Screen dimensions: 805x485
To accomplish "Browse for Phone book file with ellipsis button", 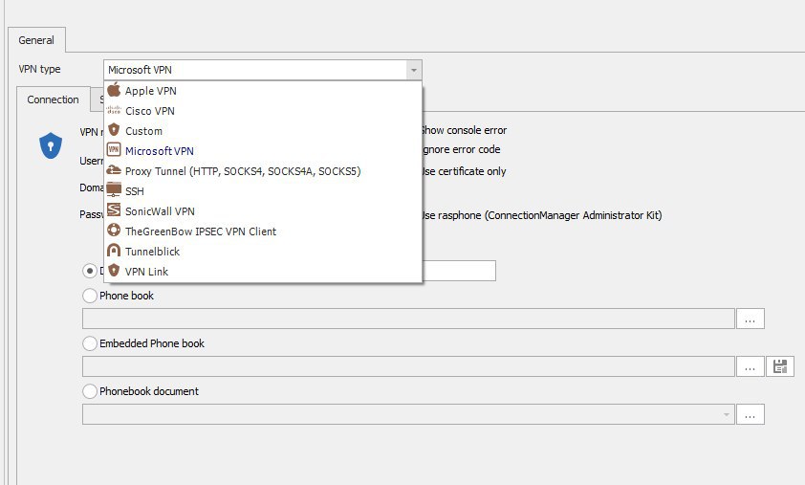I will pos(751,320).
